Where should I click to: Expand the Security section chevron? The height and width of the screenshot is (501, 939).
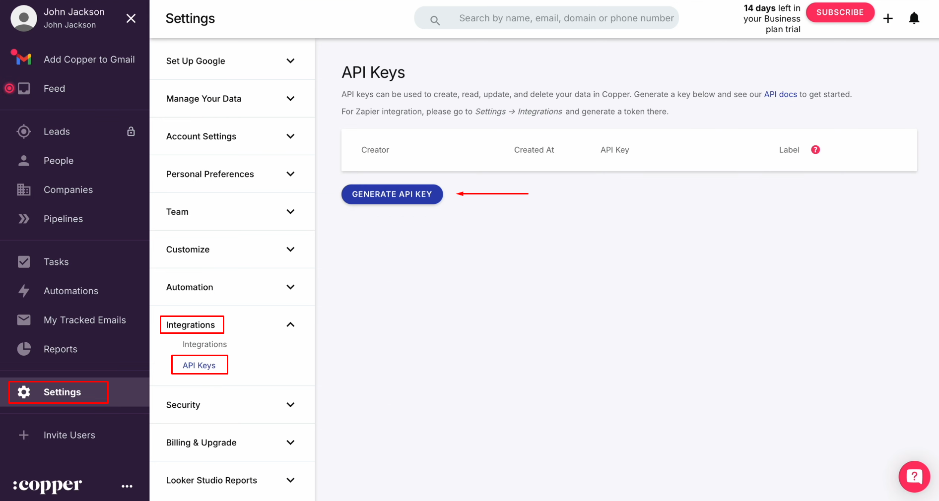pos(291,405)
